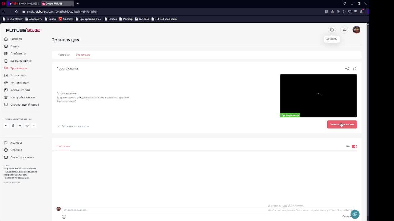The width and height of the screenshot is (394, 221).
Task: Open browser account profile icon
Action: point(361,12)
